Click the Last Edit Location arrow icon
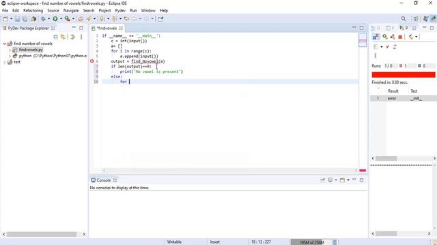Image resolution: width=437 pixels, height=245 pixels. coord(127,19)
